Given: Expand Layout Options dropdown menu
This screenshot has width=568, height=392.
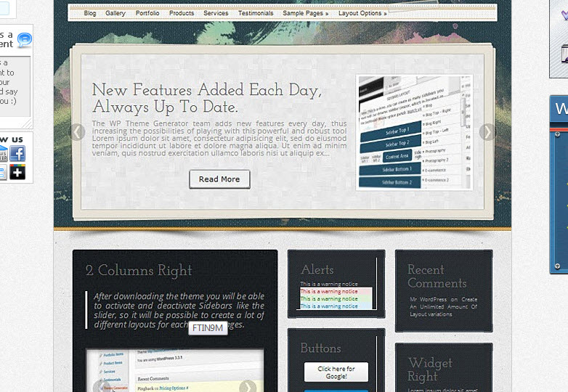Looking at the screenshot, I should point(362,13).
